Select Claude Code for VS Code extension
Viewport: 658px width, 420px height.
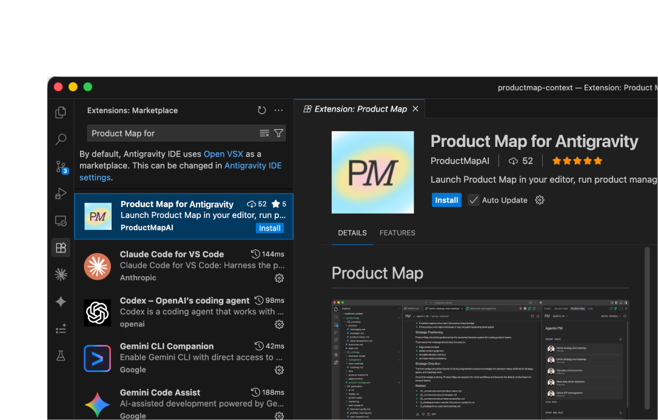[184, 265]
